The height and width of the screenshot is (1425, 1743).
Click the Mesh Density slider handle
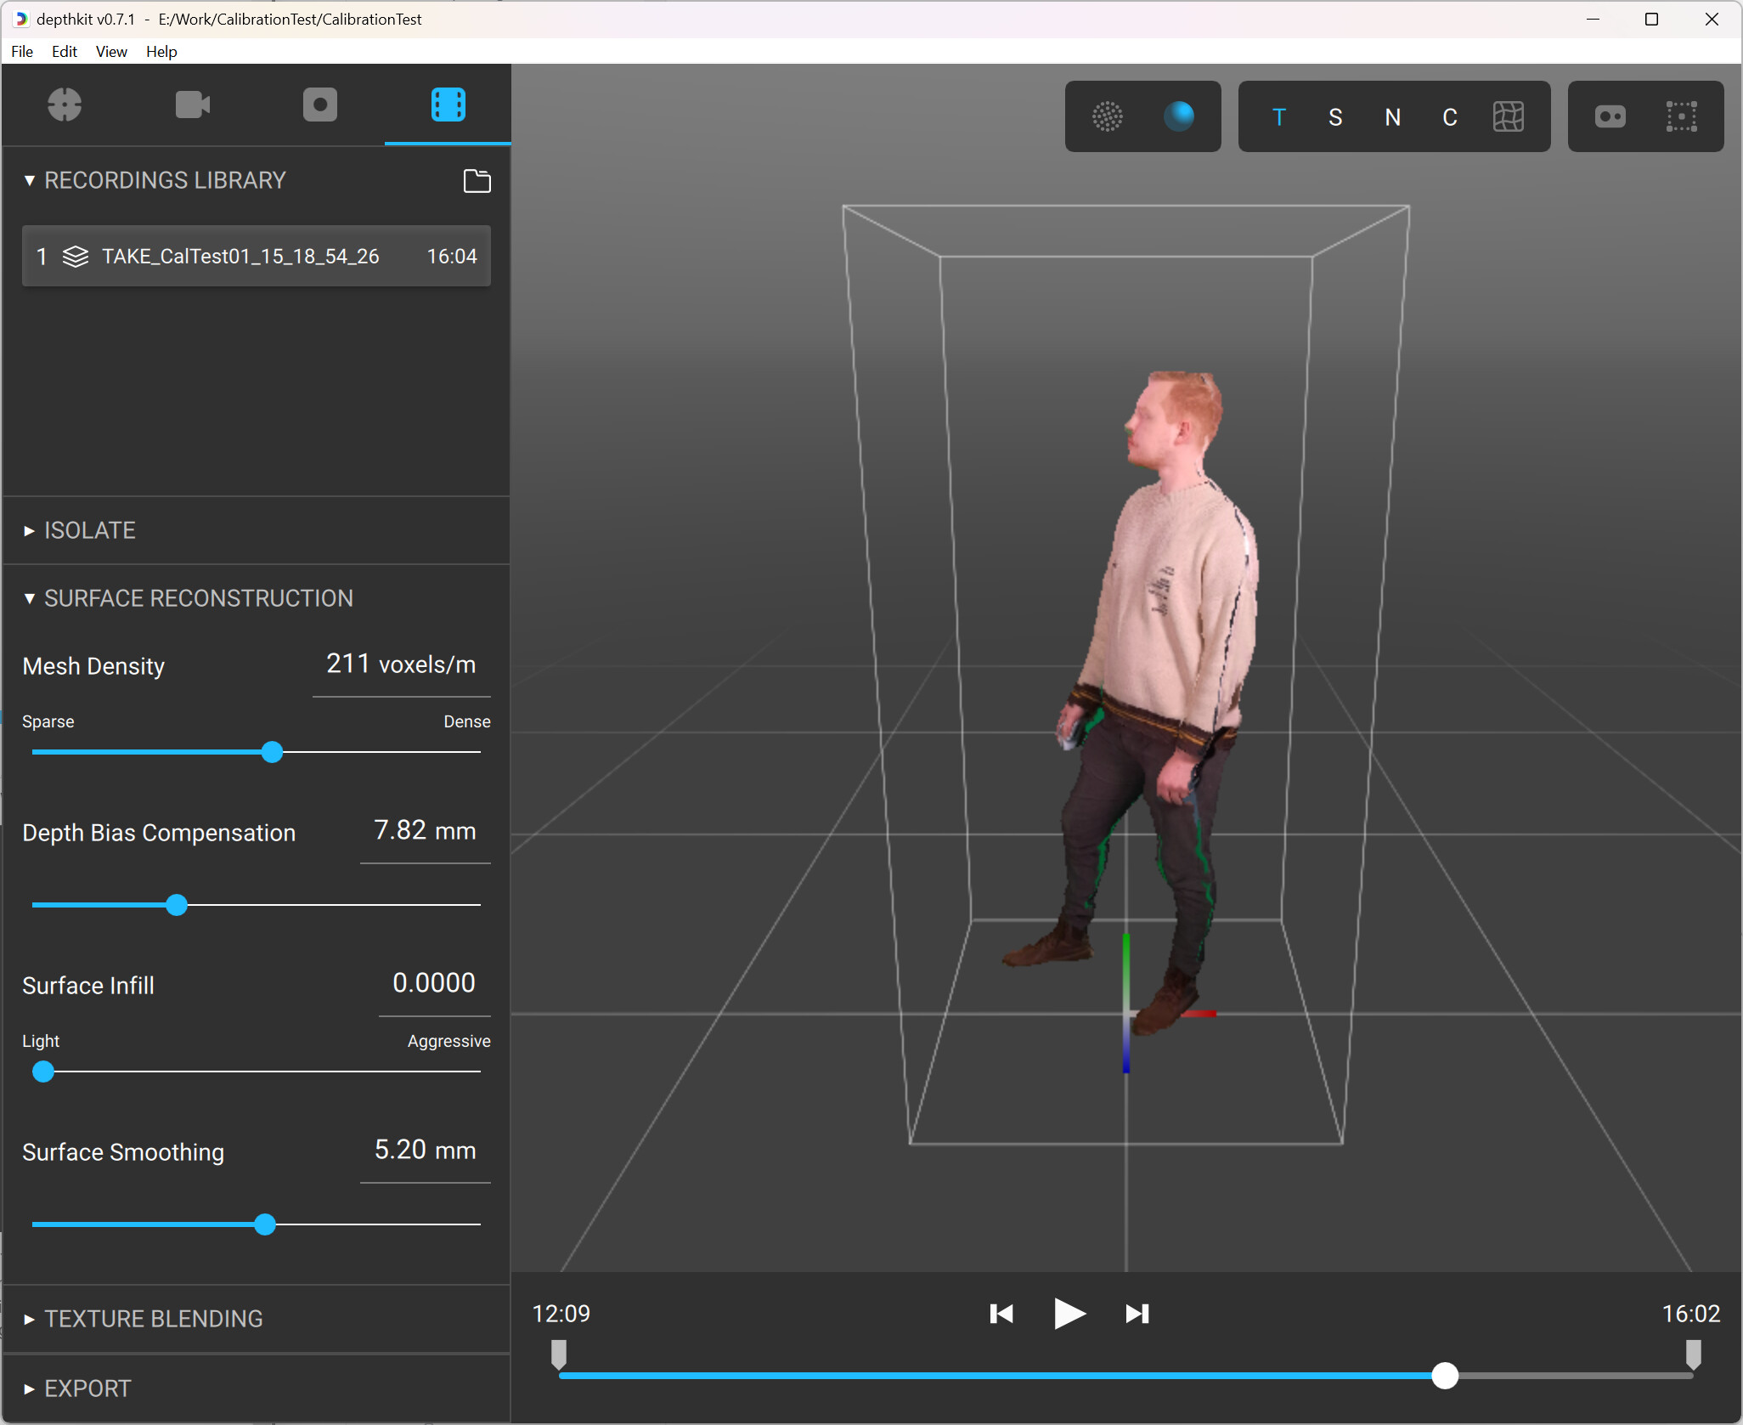(272, 752)
